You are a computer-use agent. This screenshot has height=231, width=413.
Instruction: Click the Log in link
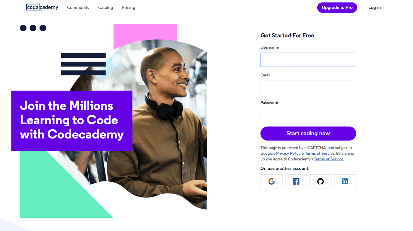[x=374, y=7]
